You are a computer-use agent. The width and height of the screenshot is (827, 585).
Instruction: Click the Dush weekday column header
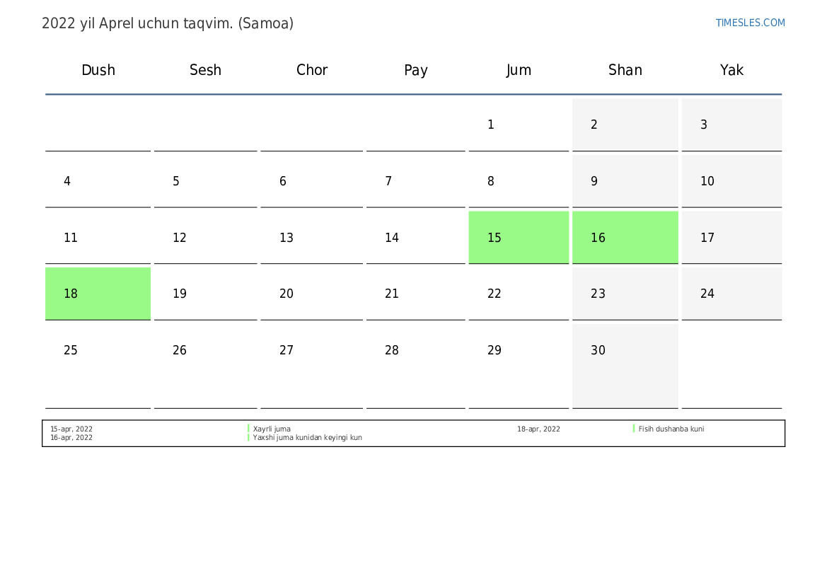[98, 70]
